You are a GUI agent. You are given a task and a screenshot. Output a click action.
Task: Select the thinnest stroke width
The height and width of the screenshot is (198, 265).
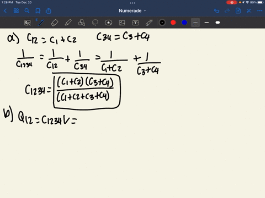click(195, 23)
